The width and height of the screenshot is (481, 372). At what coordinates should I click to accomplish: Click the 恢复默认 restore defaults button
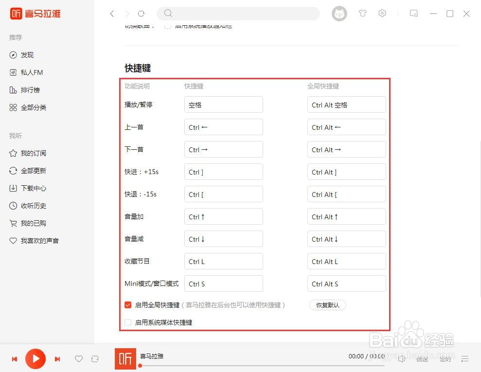327,305
